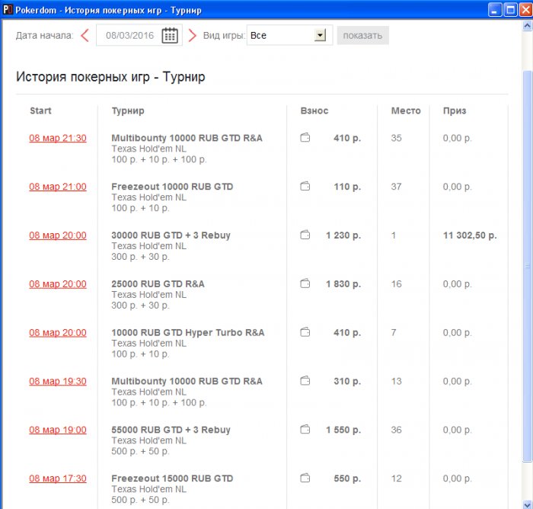Click wallet icon for Multibounty 21:30 tournament

305,138
